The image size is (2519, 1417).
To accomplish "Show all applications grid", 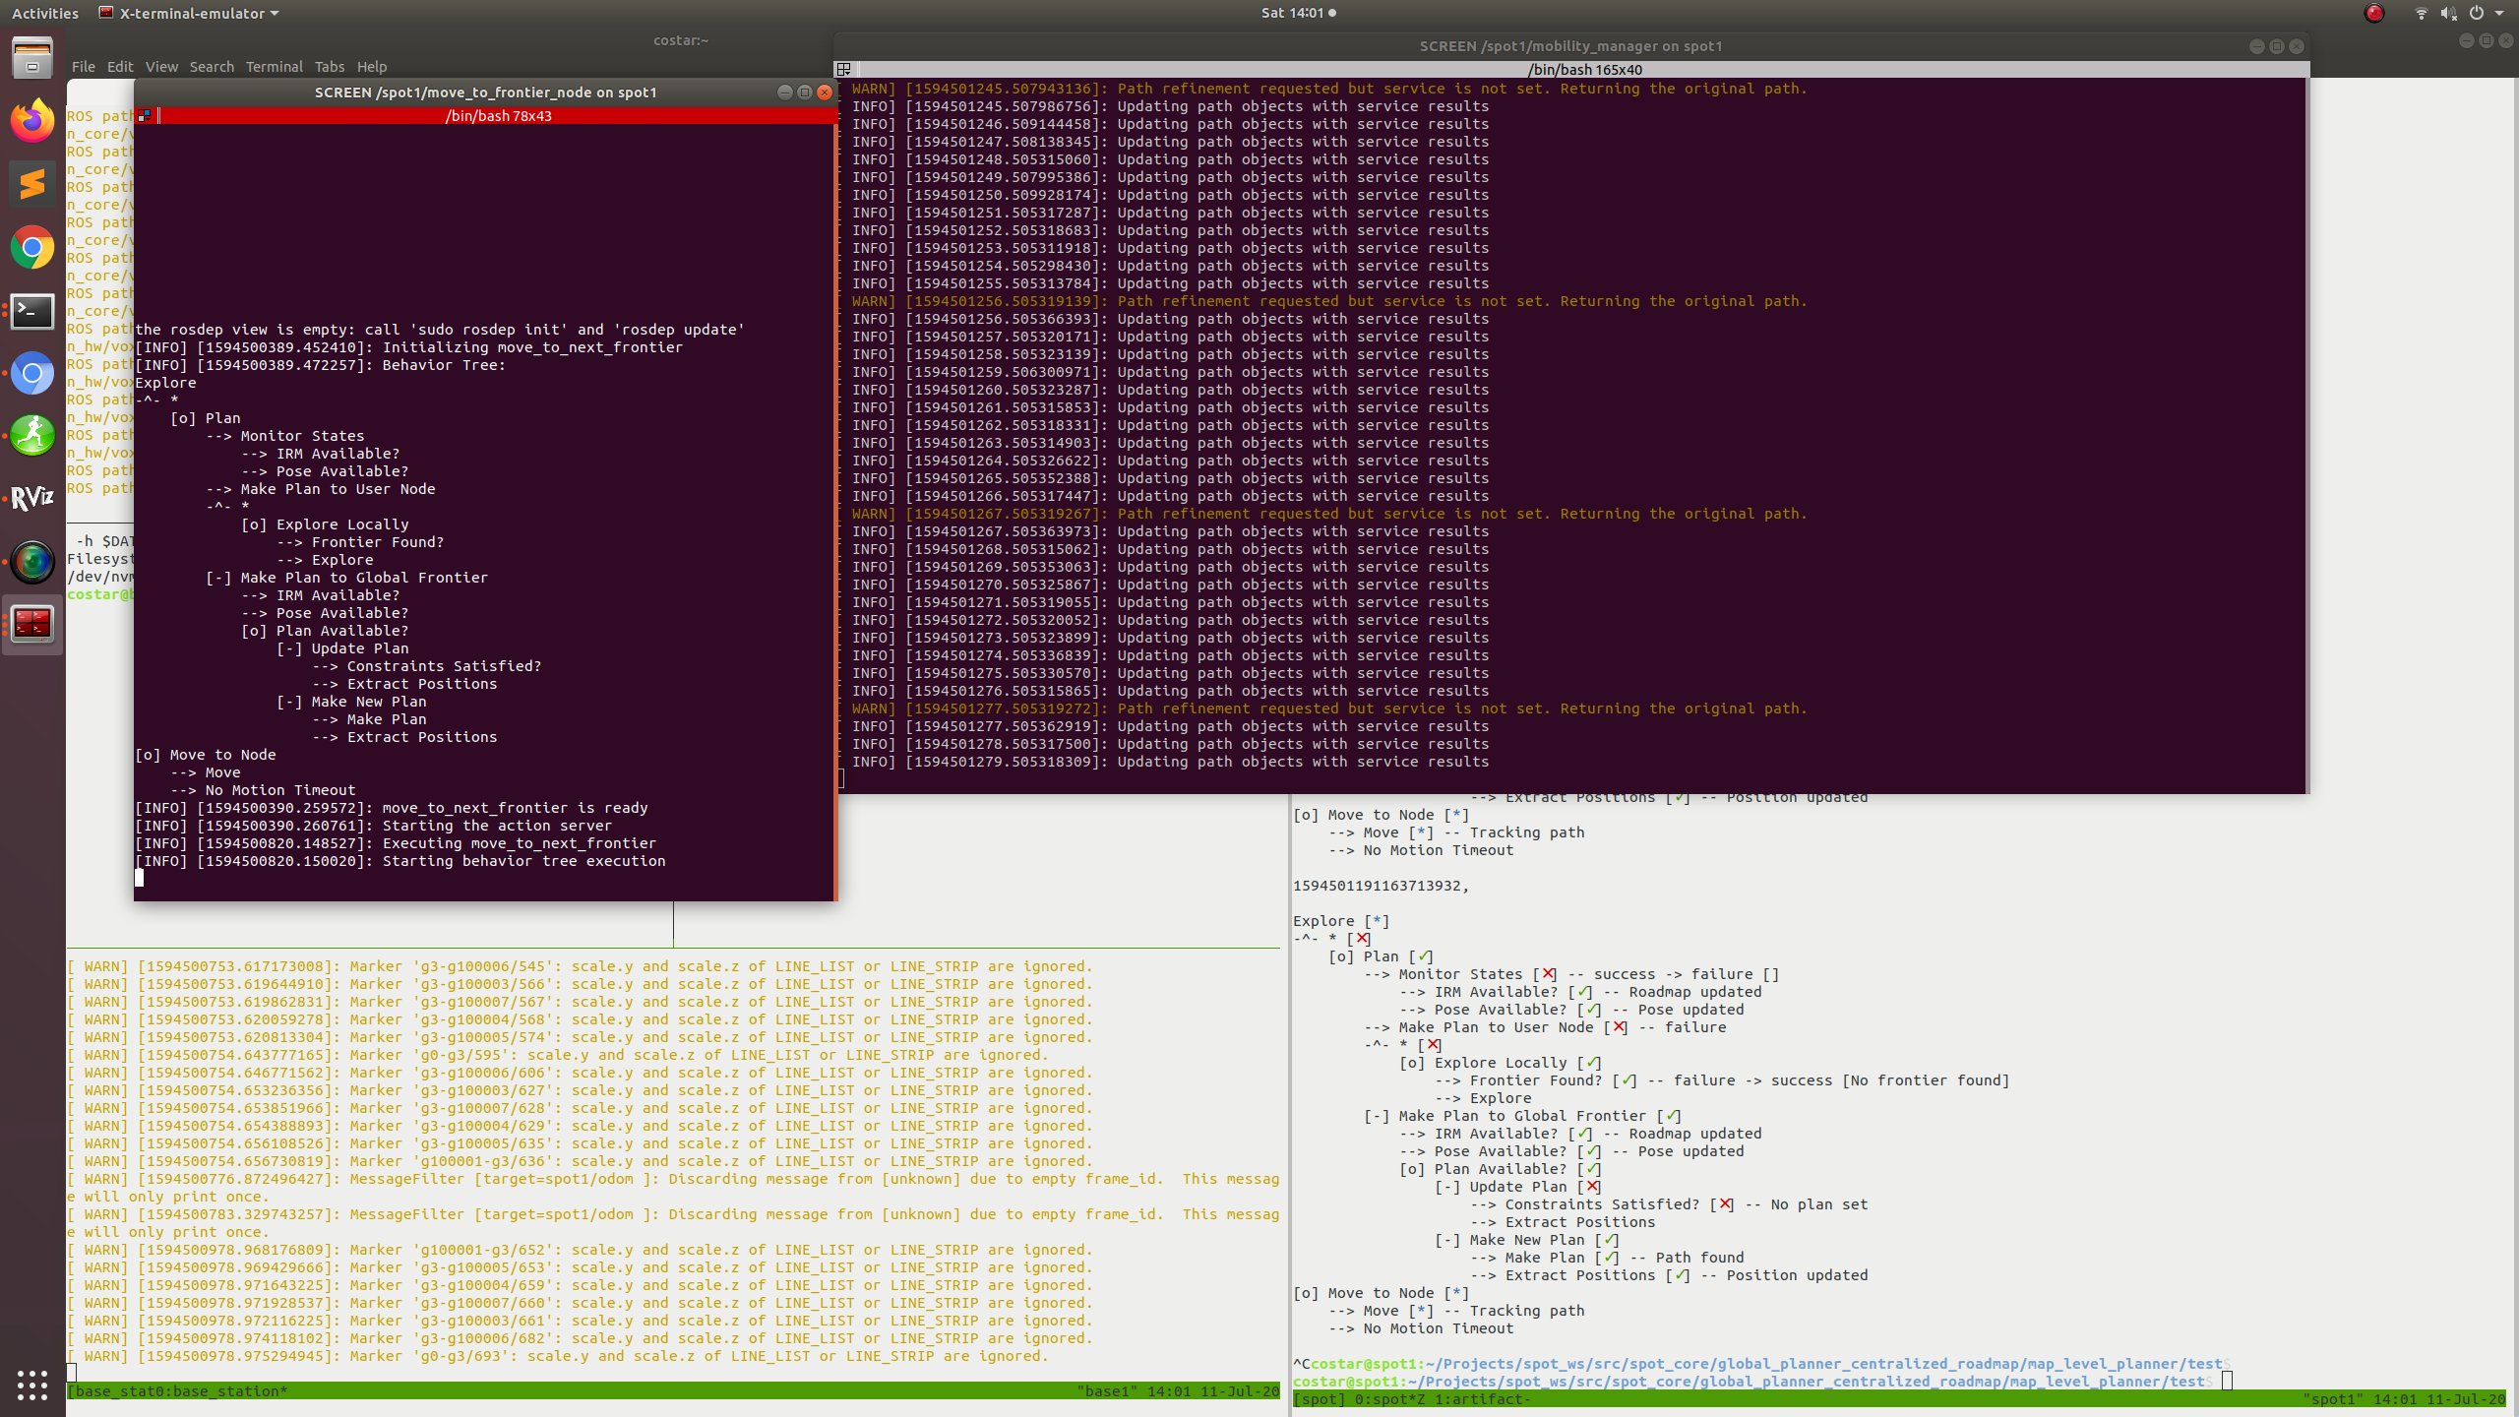I will click(32, 1385).
